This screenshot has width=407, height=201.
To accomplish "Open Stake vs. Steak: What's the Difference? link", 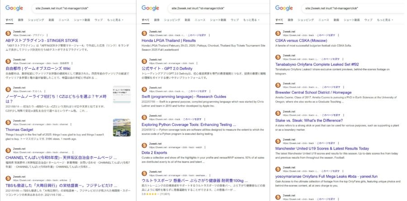I will 309,120.
